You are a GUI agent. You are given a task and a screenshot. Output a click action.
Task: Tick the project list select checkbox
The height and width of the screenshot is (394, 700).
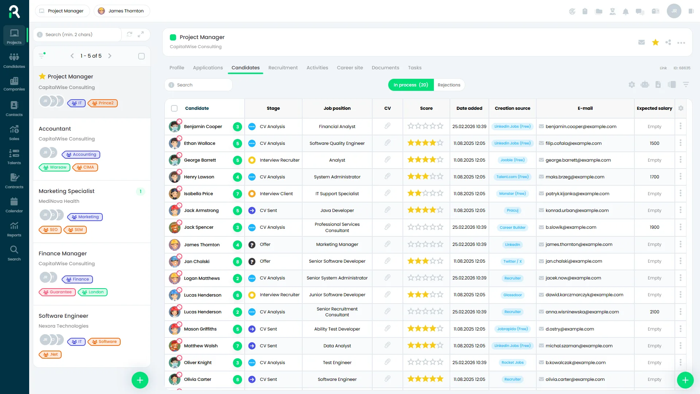pyautogui.click(x=141, y=56)
